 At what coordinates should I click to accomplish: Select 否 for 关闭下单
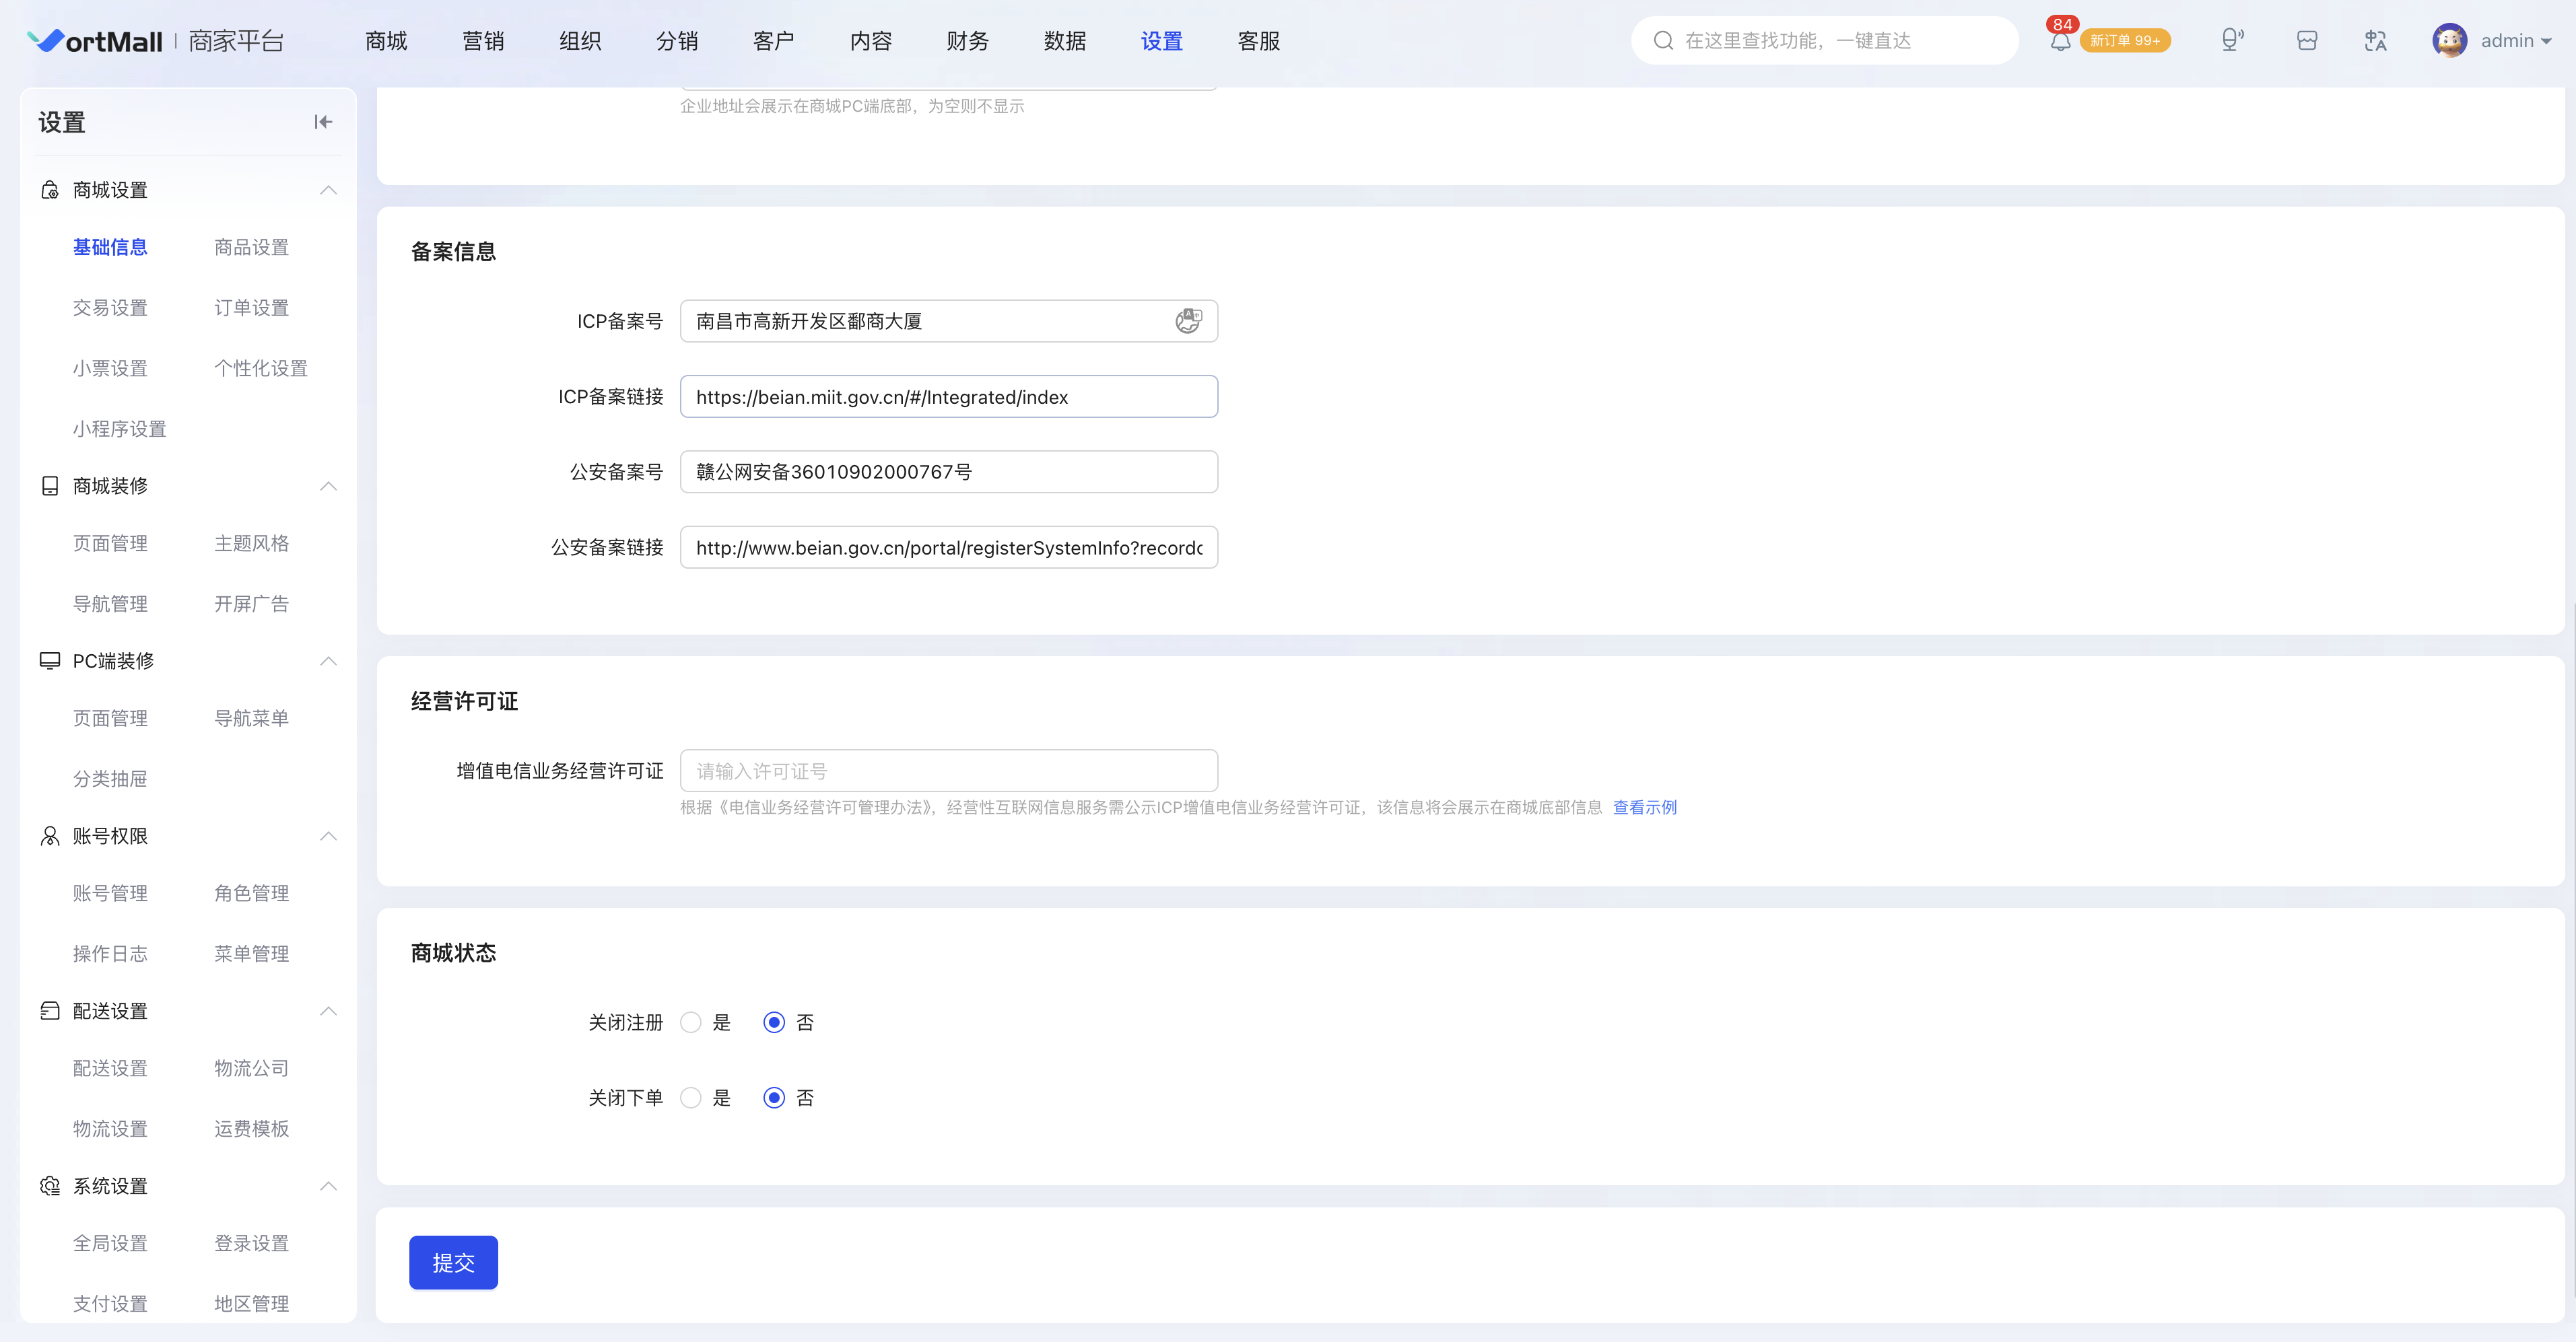[774, 1098]
